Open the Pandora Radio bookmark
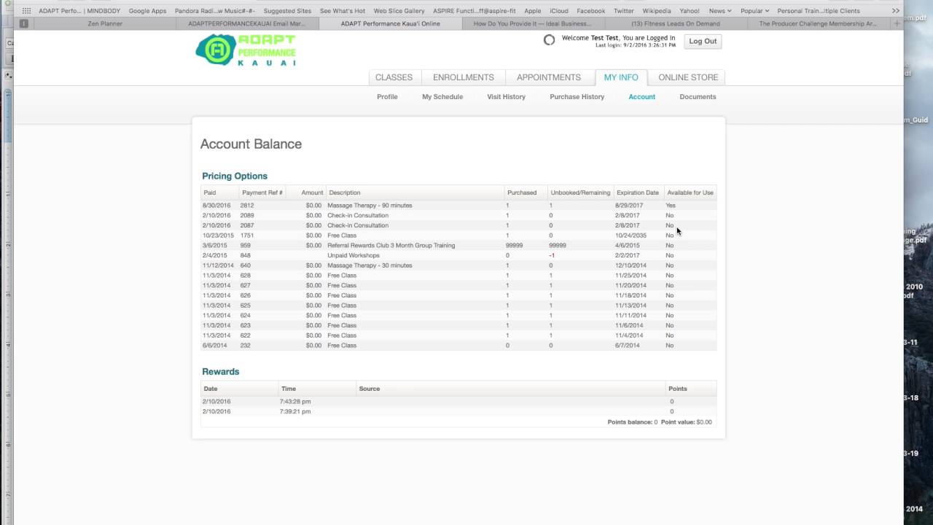933x525 pixels. click(x=214, y=11)
